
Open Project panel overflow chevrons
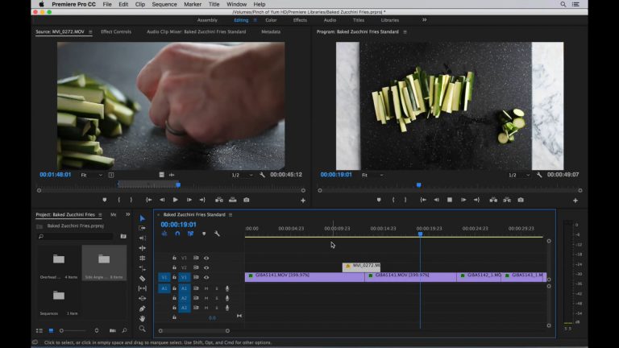(x=127, y=214)
